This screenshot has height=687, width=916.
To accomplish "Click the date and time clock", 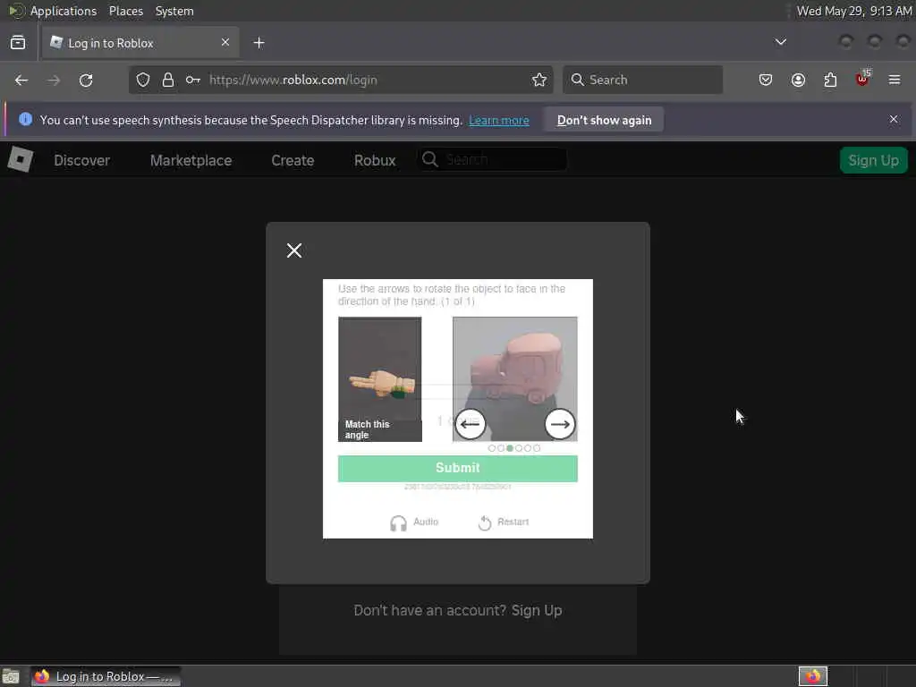I will pos(853,11).
